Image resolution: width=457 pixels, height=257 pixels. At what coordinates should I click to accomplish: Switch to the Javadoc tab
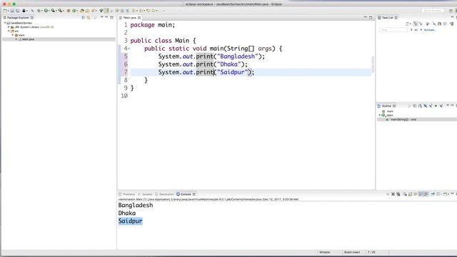tap(146, 194)
